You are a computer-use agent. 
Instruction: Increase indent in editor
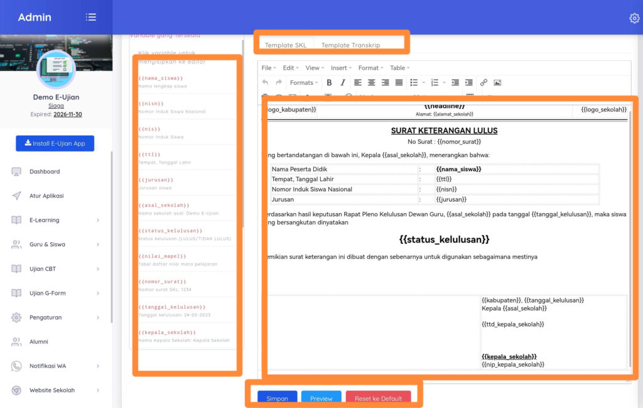click(468, 82)
